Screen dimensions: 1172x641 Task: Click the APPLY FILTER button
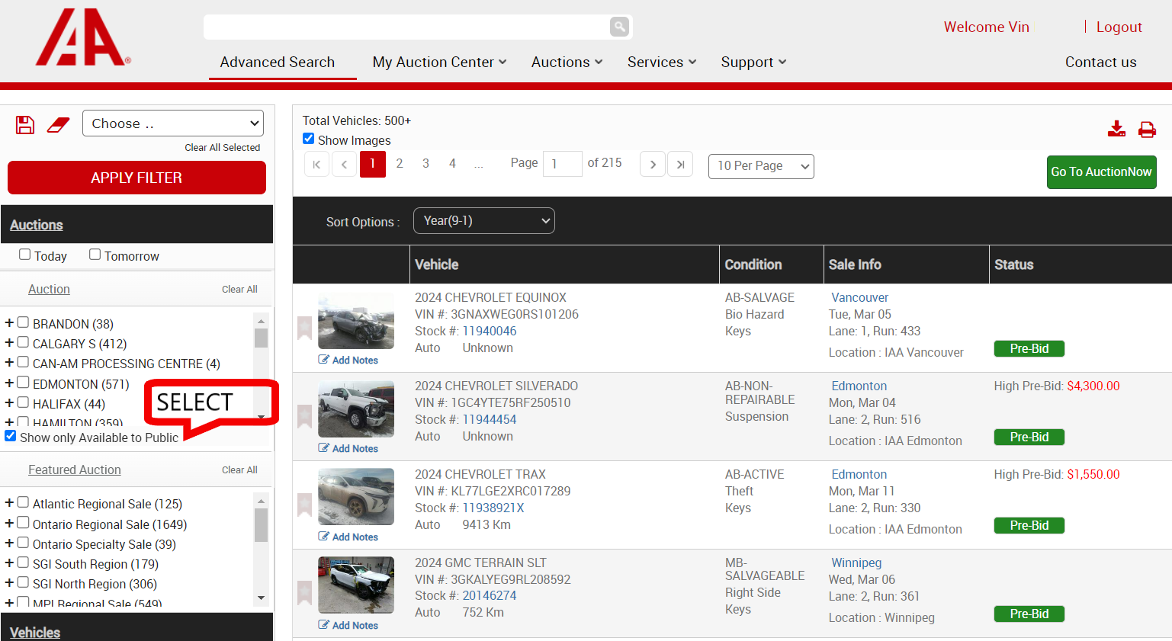(136, 178)
